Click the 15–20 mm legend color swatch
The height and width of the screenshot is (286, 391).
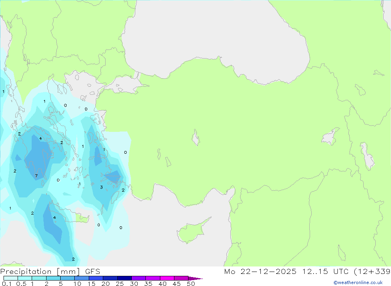(96, 278)
